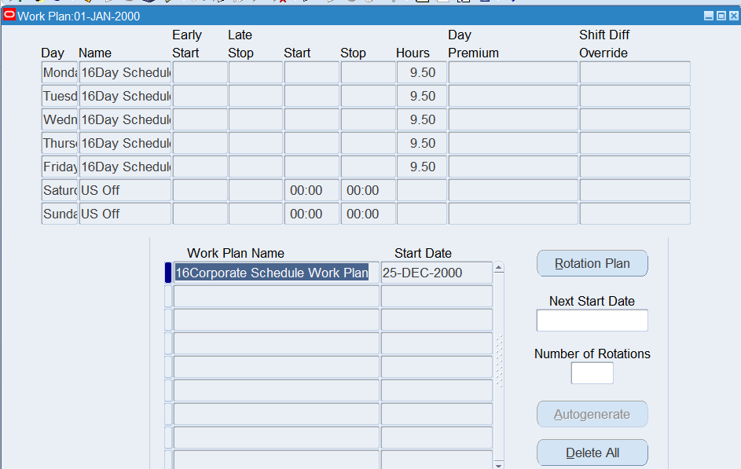Image resolution: width=741 pixels, height=469 pixels.
Task: Maximize the Work Plan window
Action: click(x=721, y=16)
